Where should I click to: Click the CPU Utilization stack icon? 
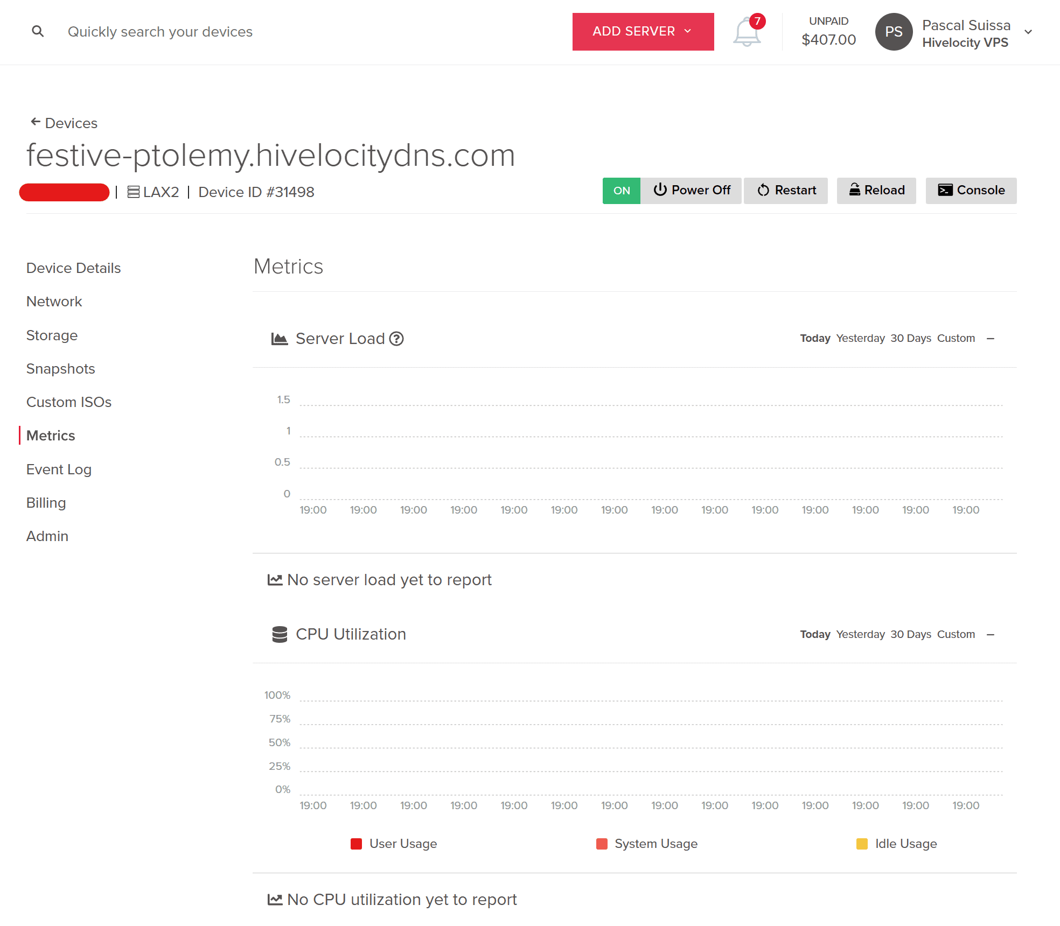280,634
